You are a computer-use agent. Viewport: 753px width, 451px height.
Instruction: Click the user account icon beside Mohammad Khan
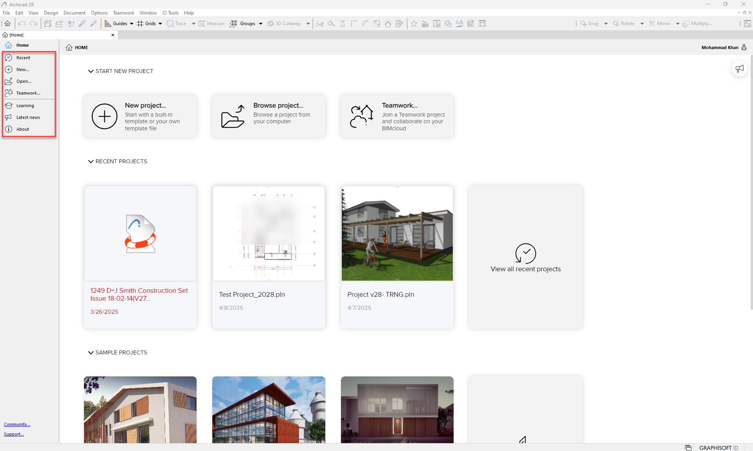(x=744, y=47)
